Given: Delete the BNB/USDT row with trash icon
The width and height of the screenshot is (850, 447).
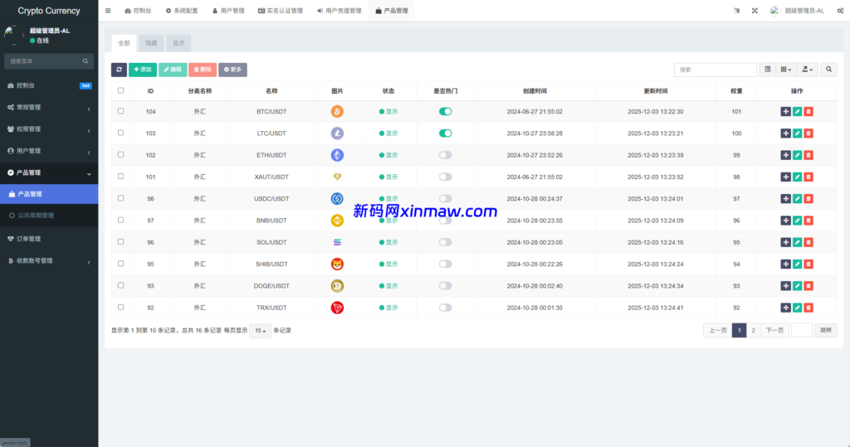Looking at the screenshot, I should (808, 221).
